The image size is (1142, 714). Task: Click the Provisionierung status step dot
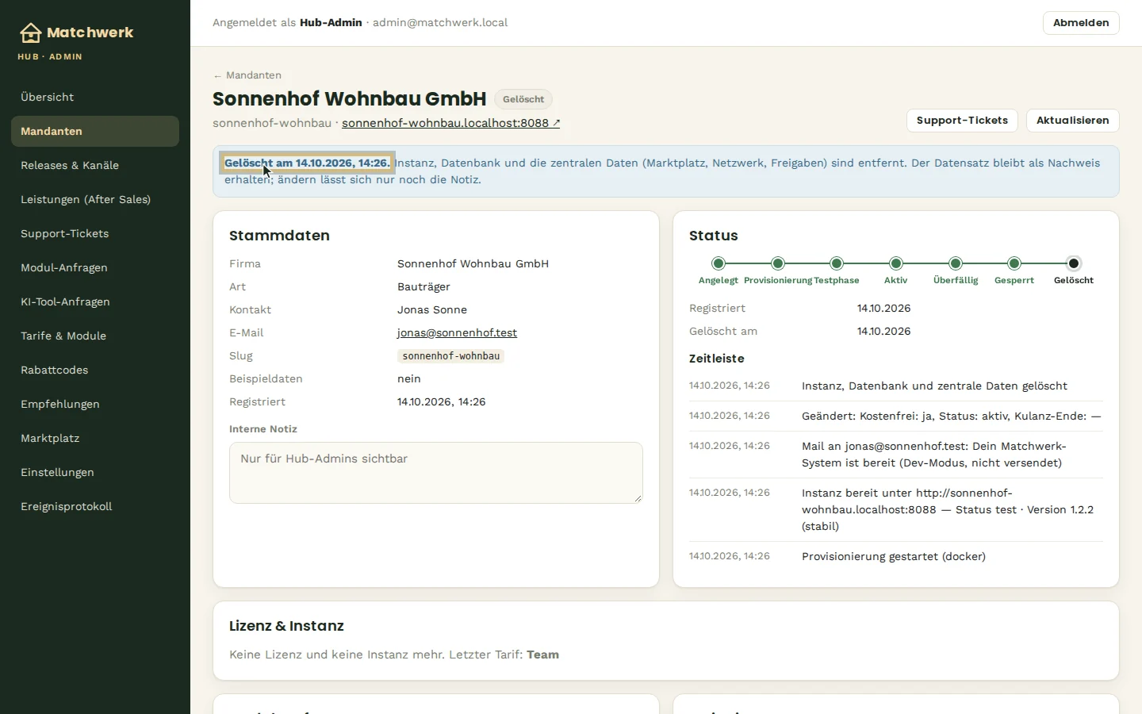click(x=778, y=263)
